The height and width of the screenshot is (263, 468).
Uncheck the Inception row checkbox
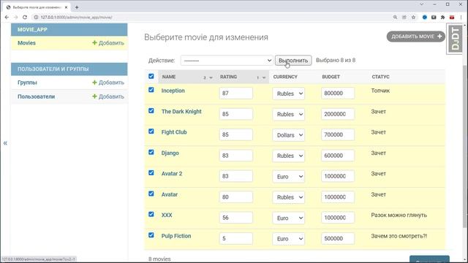(x=151, y=90)
